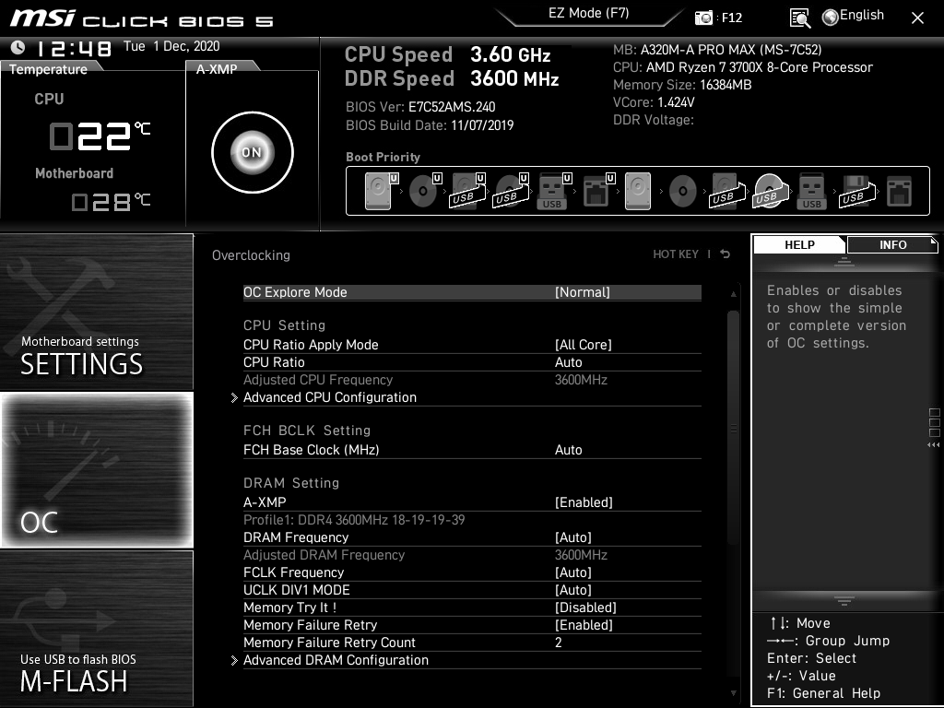Switch to EZ Mode (F7)

589,13
